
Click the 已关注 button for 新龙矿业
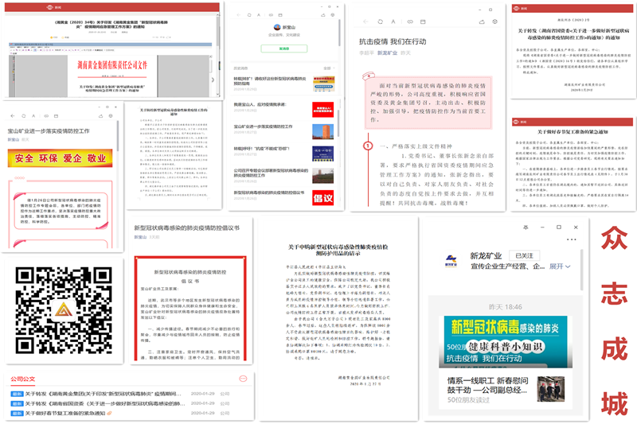tap(524, 255)
